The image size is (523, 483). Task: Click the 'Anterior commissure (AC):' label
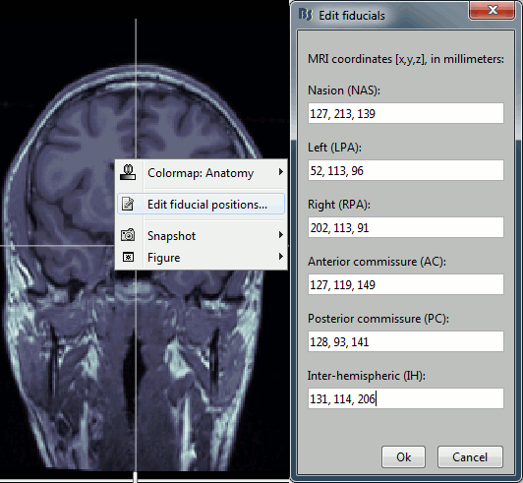[377, 262]
